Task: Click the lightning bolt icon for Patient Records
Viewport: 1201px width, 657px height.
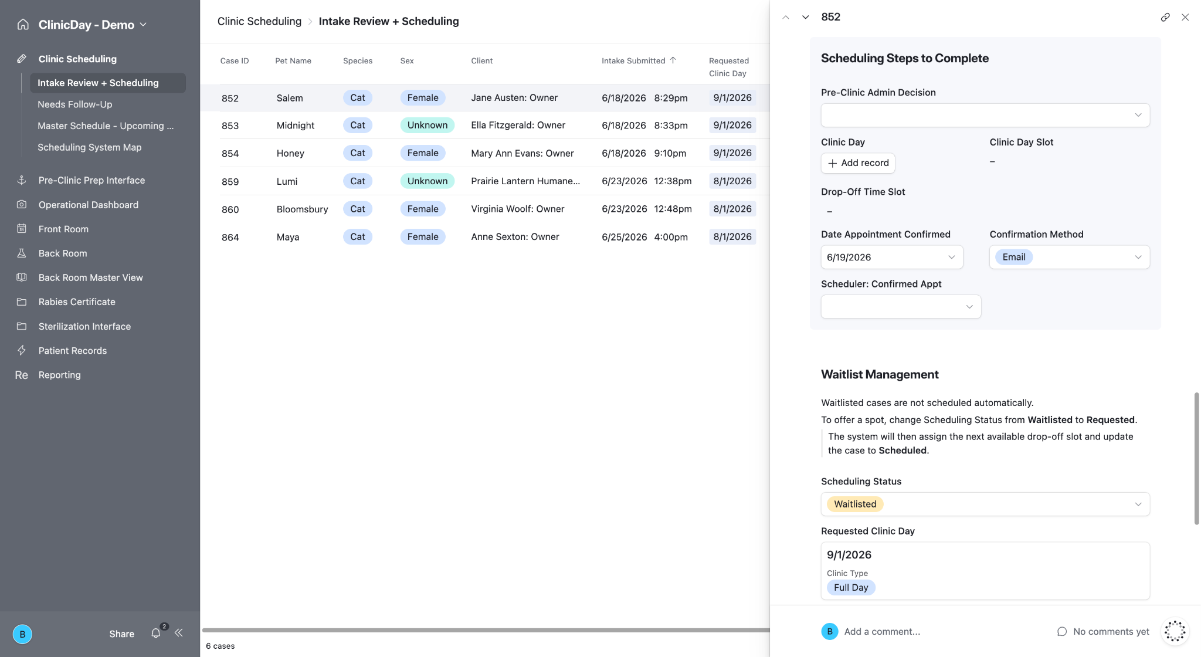Action: 22,350
